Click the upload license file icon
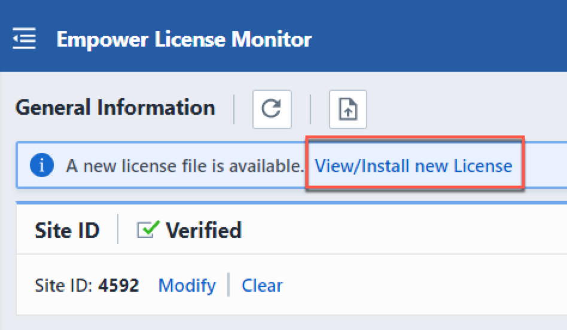The image size is (567, 330). (348, 109)
